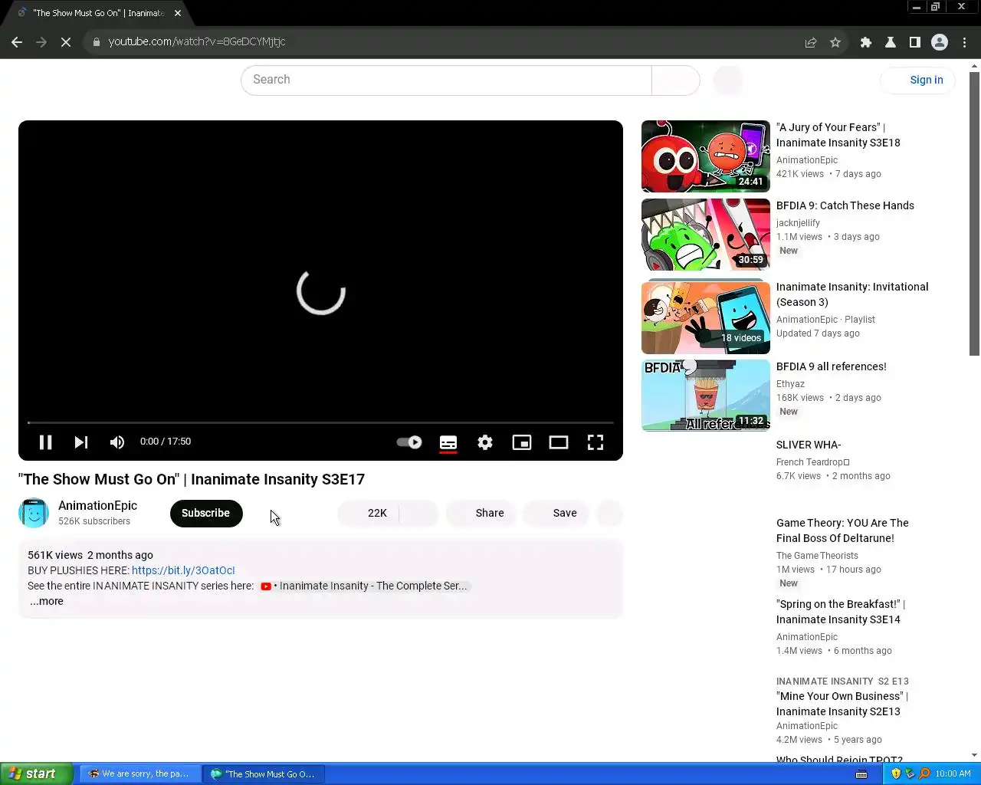Click the French Teardrop channel name

[x=812, y=462]
